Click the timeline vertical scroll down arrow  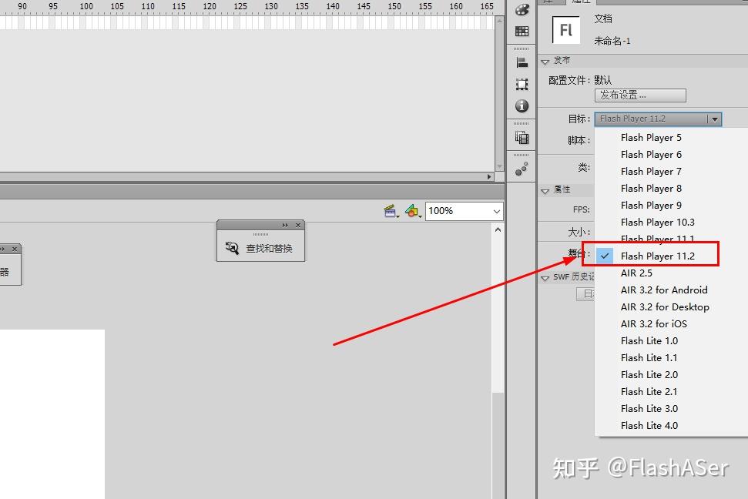pos(499,166)
